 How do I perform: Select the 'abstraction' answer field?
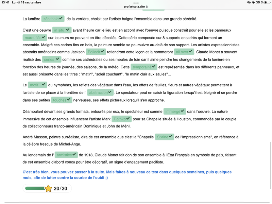coord(100,92)
